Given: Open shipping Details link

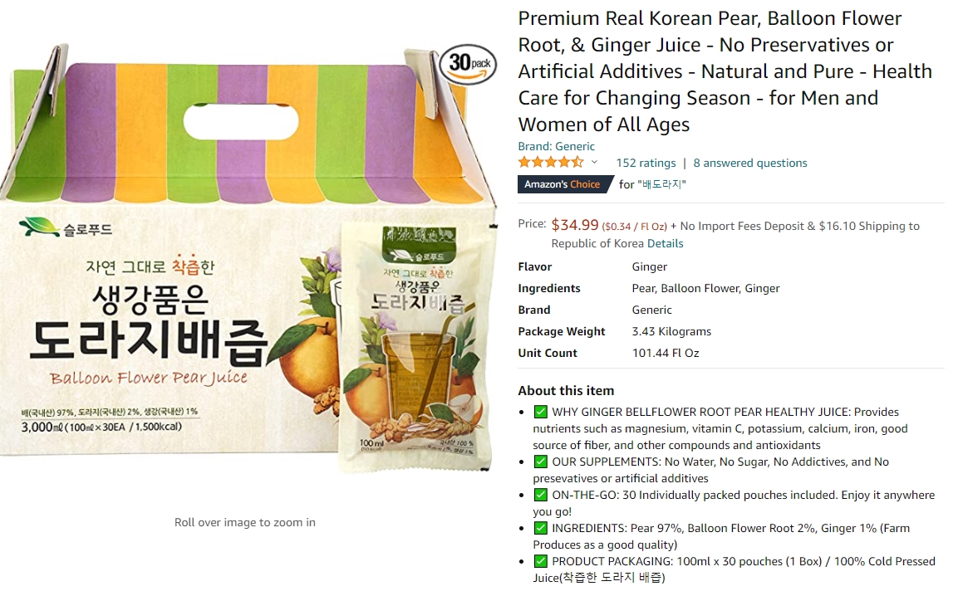Looking at the screenshot, I should [x=666, y=243].
